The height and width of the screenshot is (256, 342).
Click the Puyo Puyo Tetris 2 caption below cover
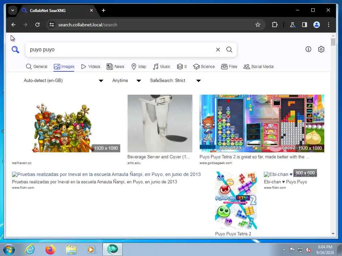233,234
